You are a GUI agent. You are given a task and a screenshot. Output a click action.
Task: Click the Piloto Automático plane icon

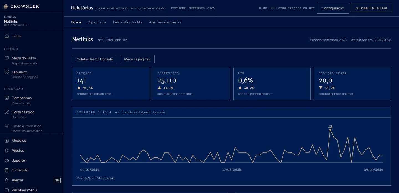[7, 126]
